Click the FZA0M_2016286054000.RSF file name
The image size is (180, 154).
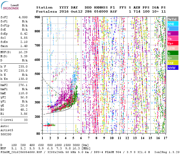(x=21, y=152)
